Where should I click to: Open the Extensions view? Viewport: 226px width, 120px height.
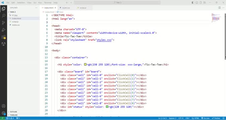click(x=3, y=37)
